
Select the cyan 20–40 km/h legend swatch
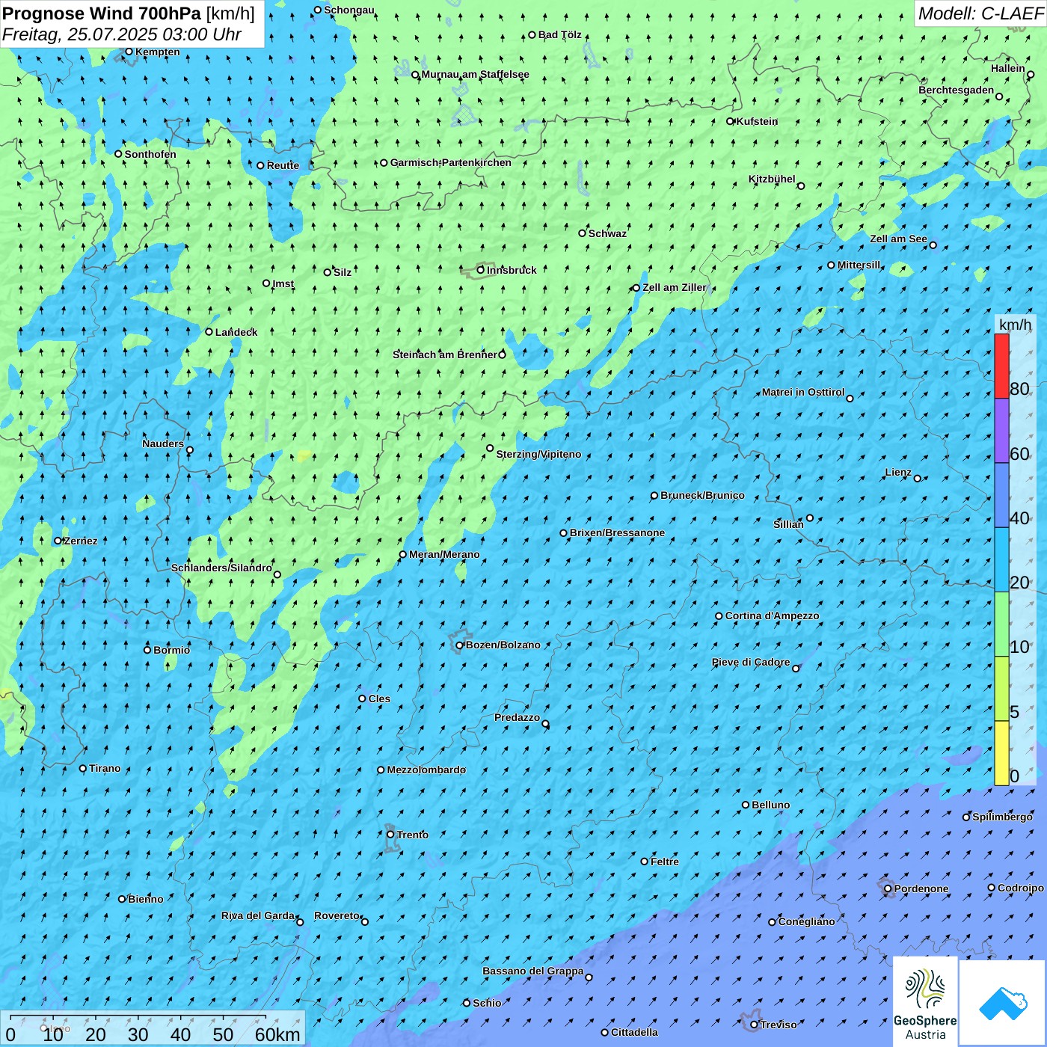pyautogui.click(x=1001, y=560)
